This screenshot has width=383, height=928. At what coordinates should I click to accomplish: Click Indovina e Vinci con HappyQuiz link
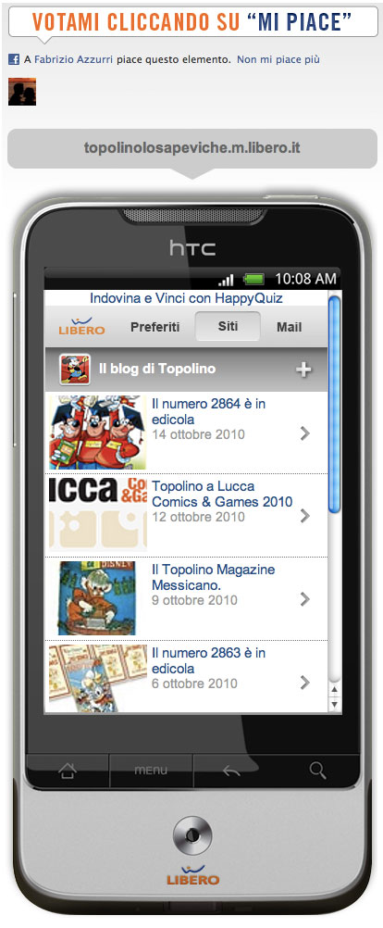coord(186,298)
